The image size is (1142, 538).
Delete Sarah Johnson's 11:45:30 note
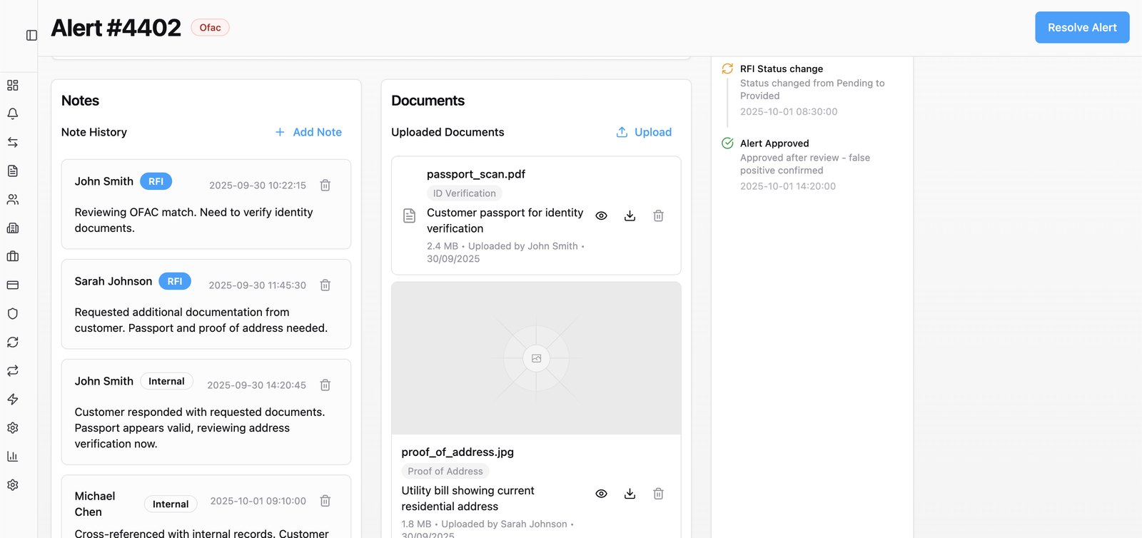(325, 285)
